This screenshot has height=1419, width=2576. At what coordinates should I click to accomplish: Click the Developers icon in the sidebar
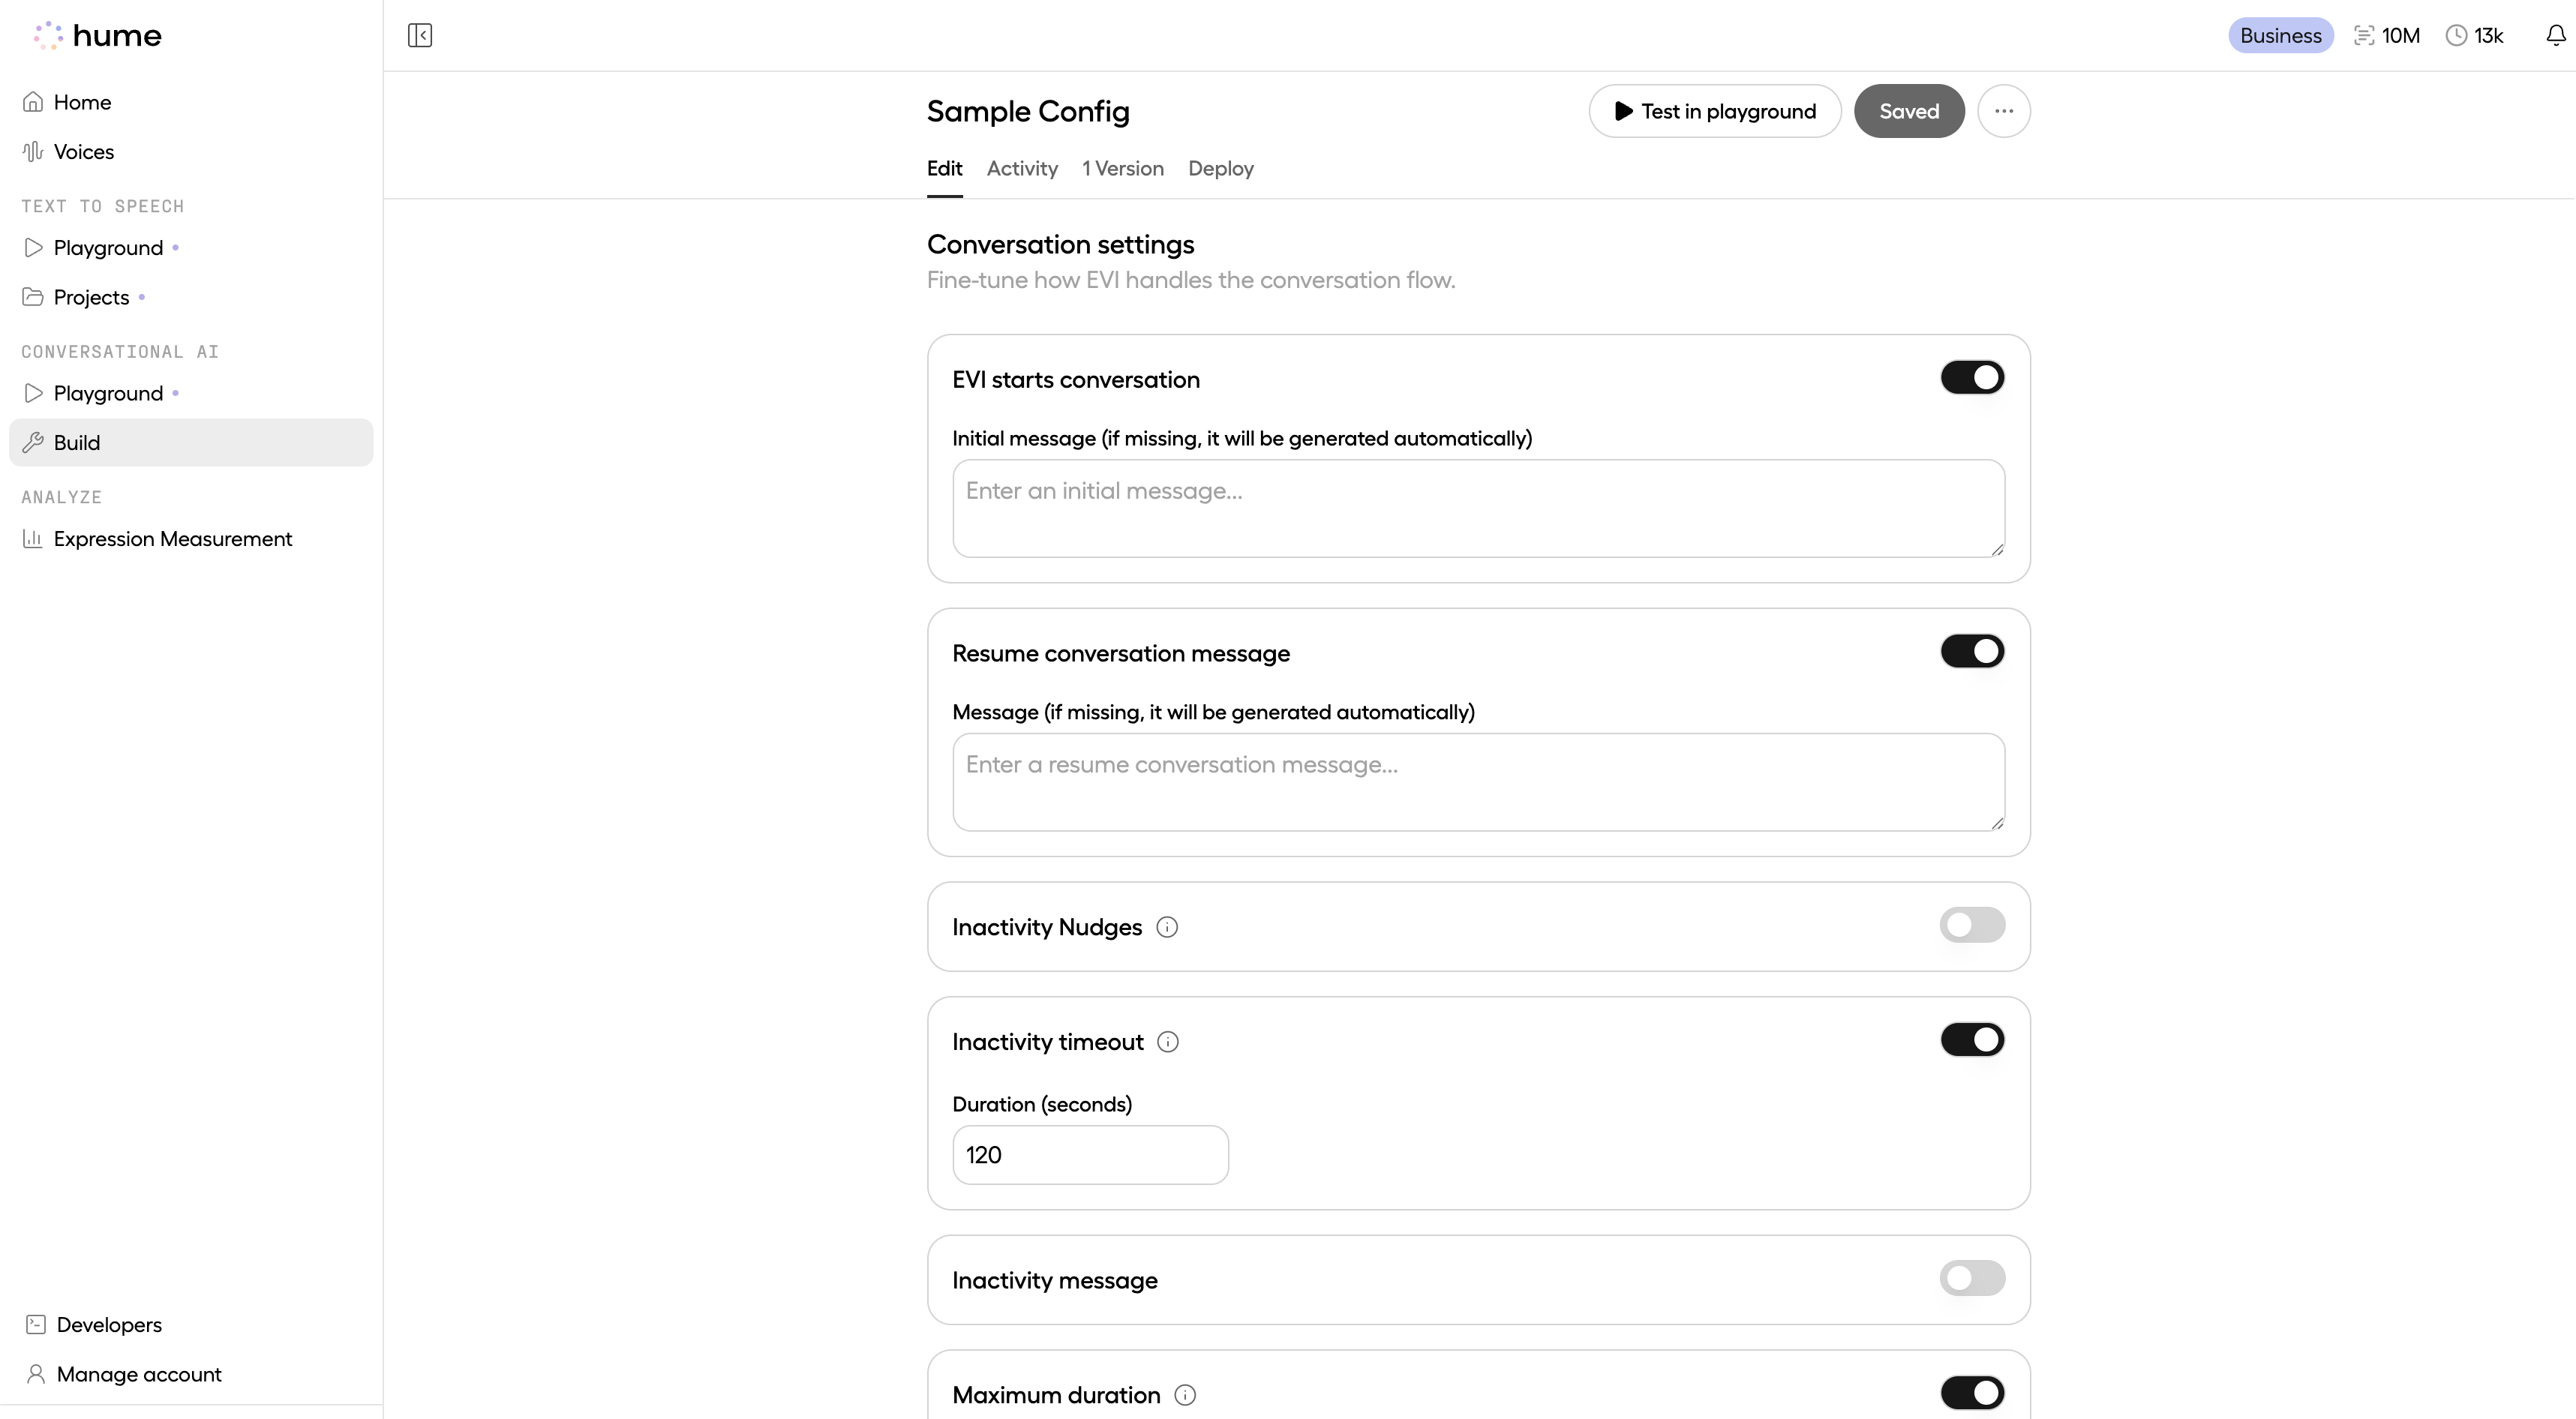click(x=35, y=1323)
